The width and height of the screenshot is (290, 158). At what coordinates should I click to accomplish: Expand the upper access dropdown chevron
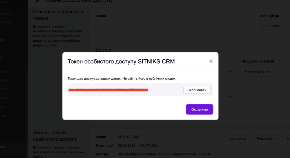pyautogui.click(x=230, y=71)
